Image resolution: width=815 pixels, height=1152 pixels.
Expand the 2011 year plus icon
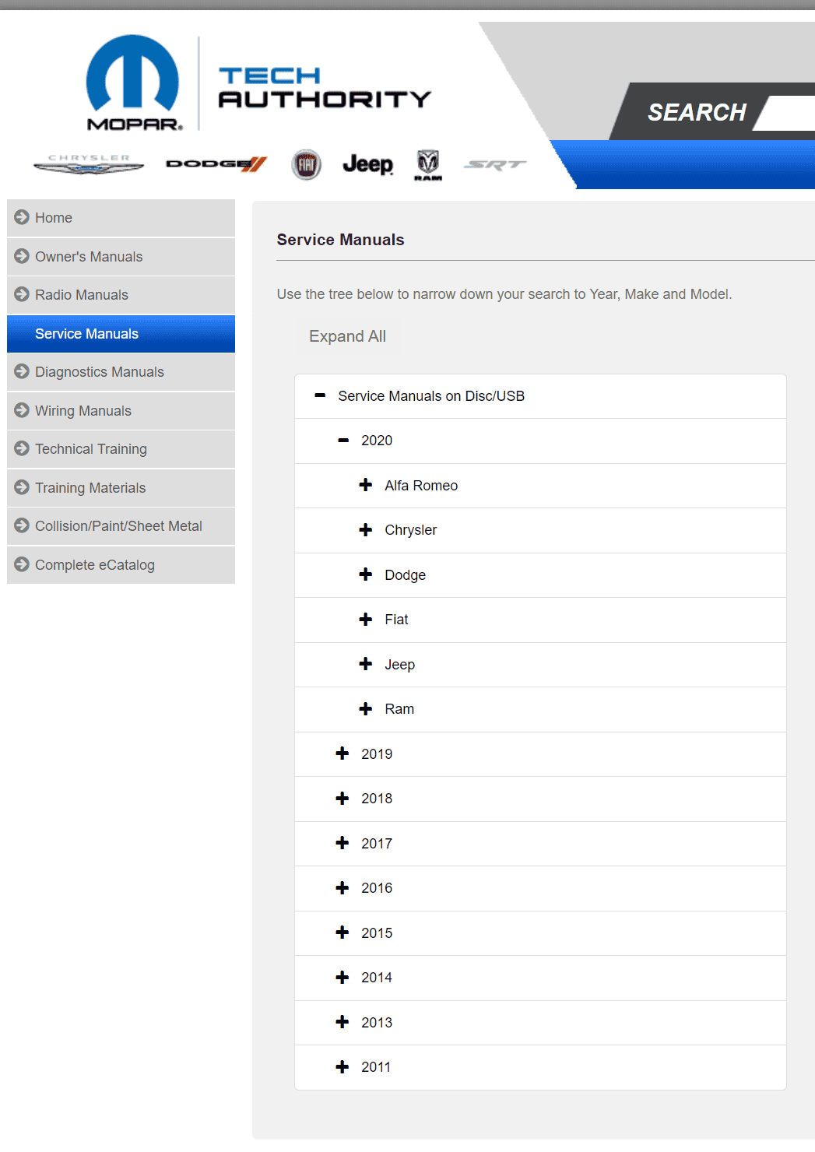point(343,1067)
